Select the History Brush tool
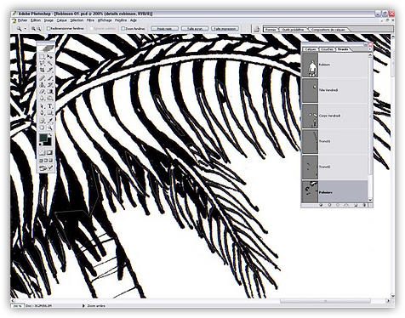Viewport: 405px width, 318px height. tap(50, 85)
